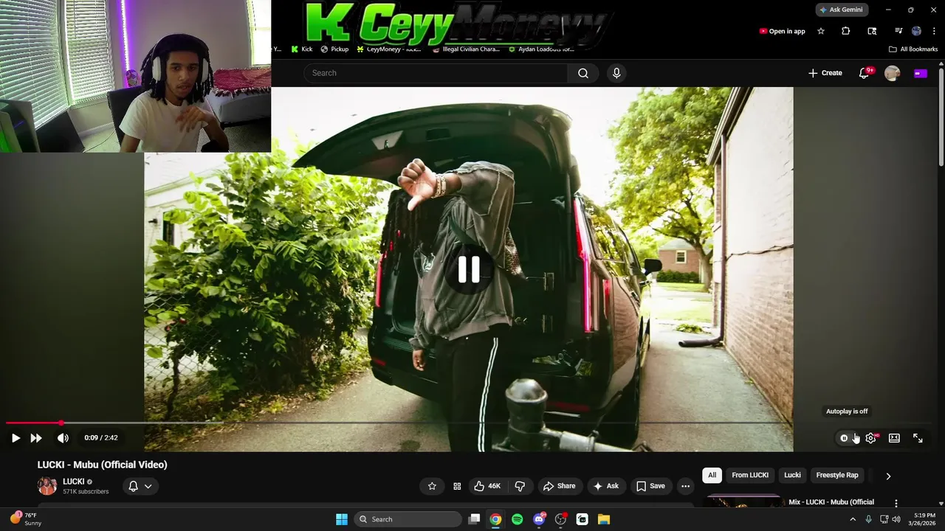The width and height of the screenshot is (945, 531).
Task: Show hidden system tray icons
Action: [x=853, y=519]
